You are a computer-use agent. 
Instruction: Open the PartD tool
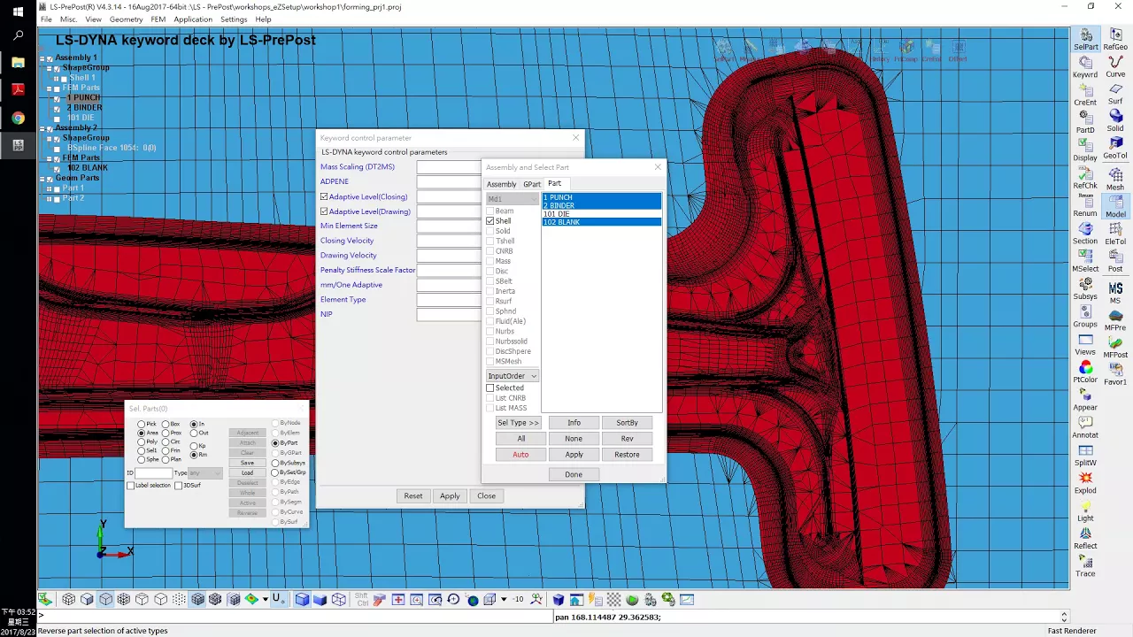pos(1085,122)
